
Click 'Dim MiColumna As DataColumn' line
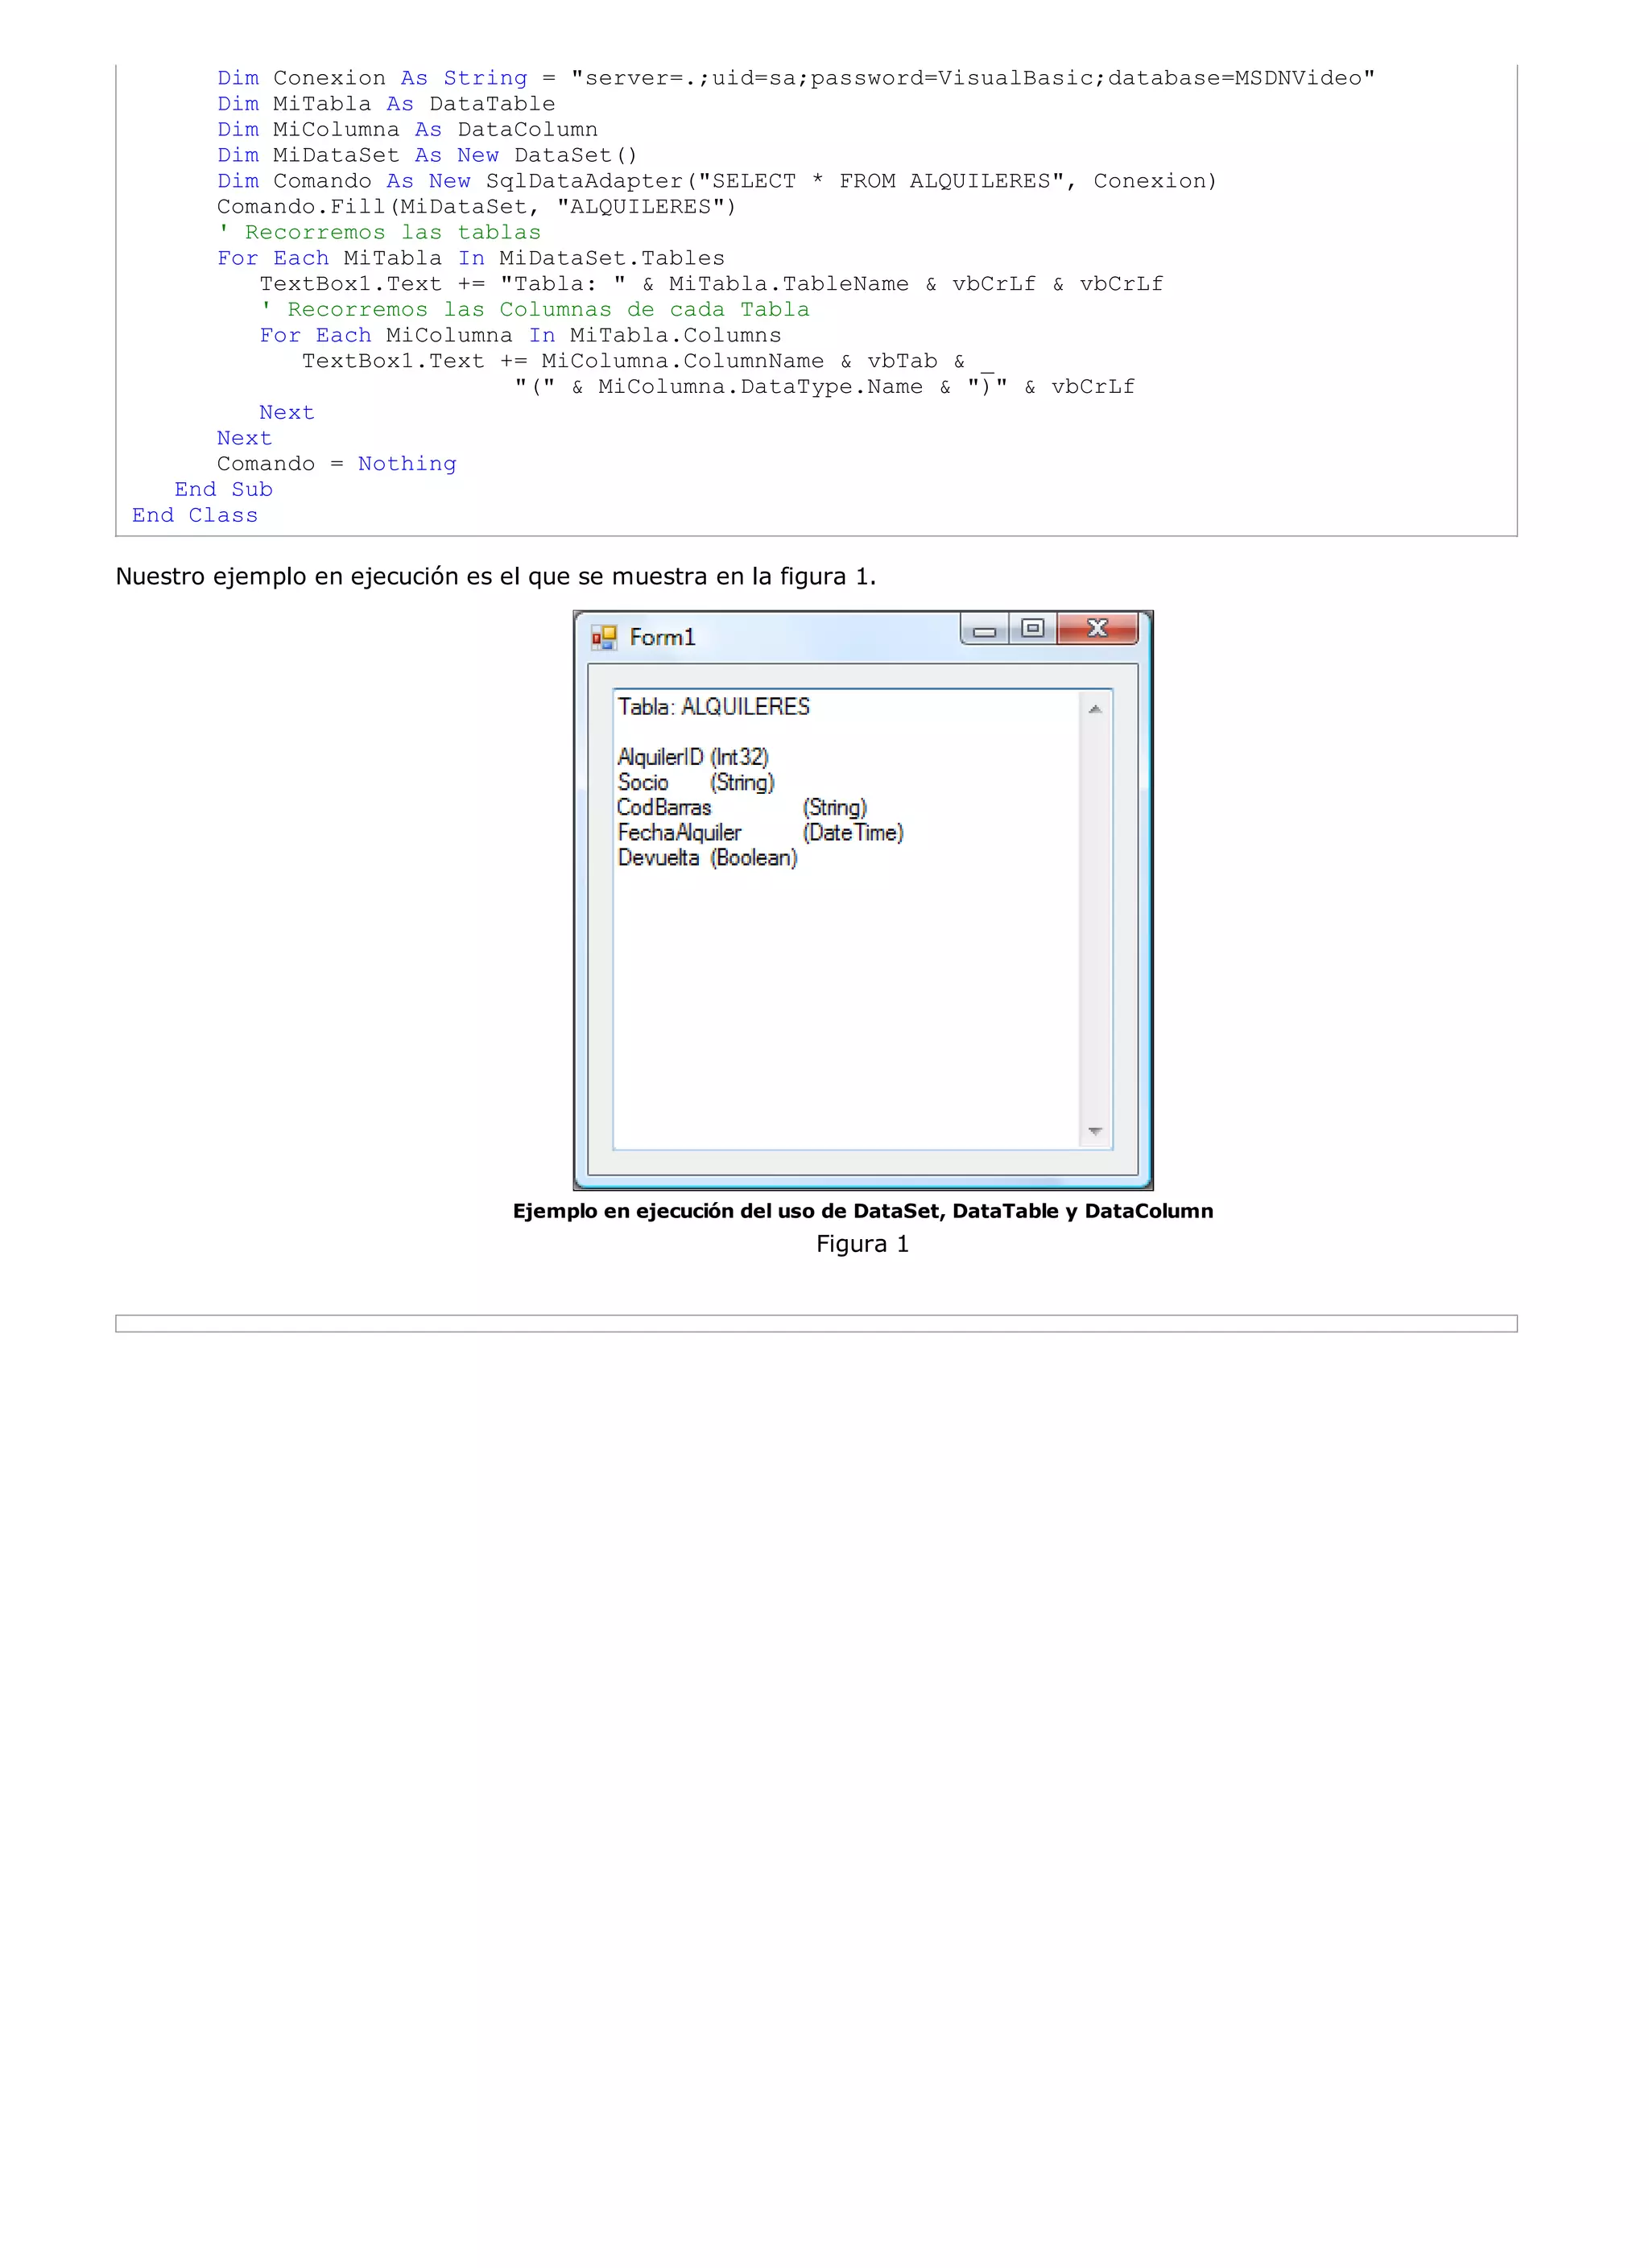point(408,130)
